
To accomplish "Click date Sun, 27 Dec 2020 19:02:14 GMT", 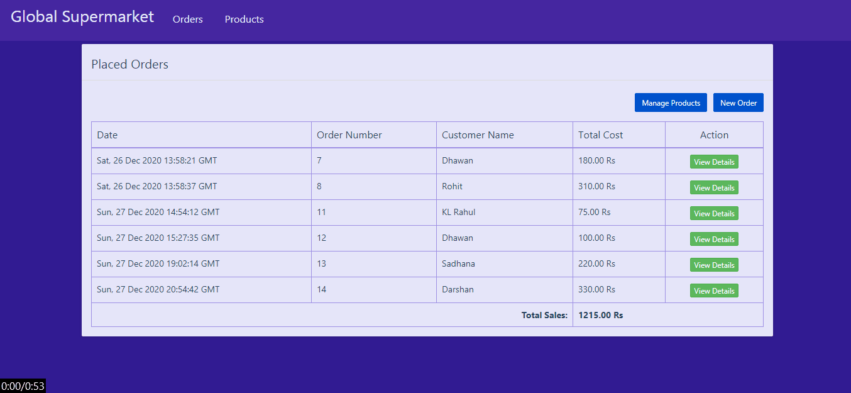I will (x=158, y=264).
